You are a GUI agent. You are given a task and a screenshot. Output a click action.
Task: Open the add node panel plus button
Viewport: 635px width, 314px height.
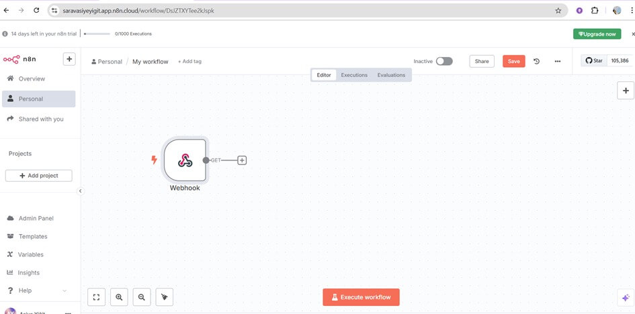pyautogui.click(x=626, y=91)
